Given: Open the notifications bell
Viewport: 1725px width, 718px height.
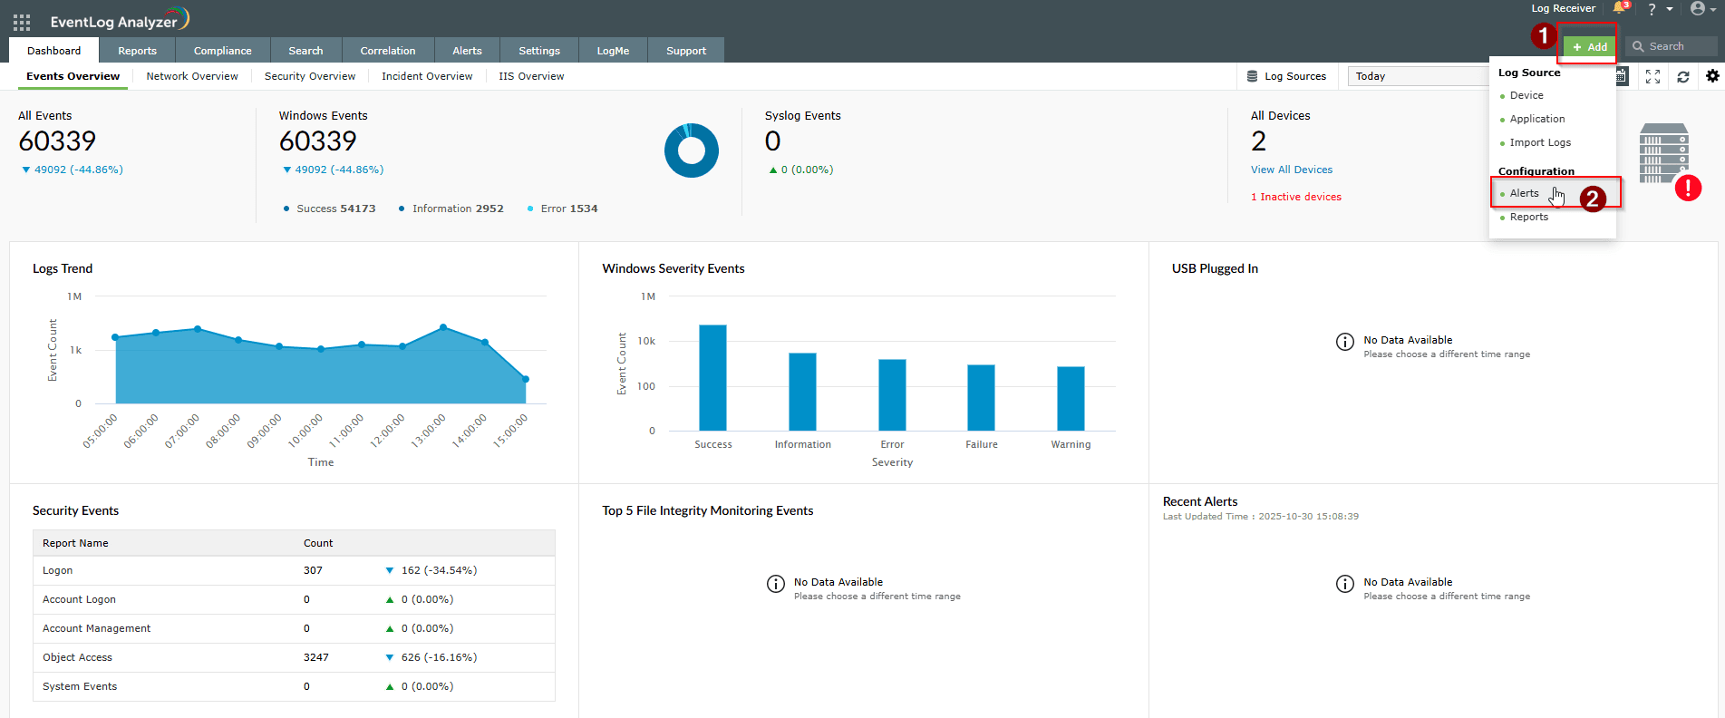Looking at the screenshot, I should click(x=1619, y=8).
